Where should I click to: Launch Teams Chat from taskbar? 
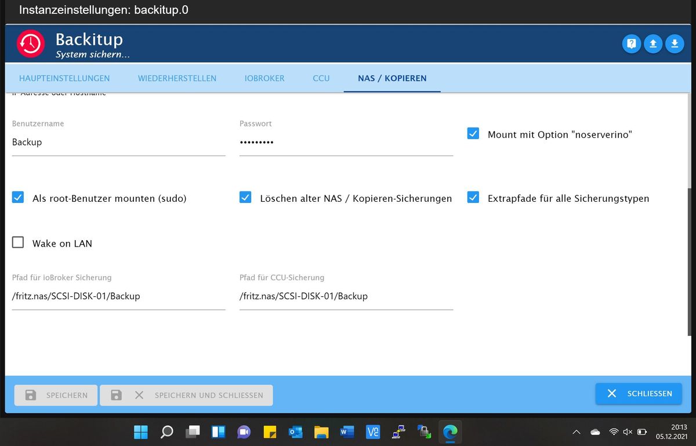pos(244,432)
